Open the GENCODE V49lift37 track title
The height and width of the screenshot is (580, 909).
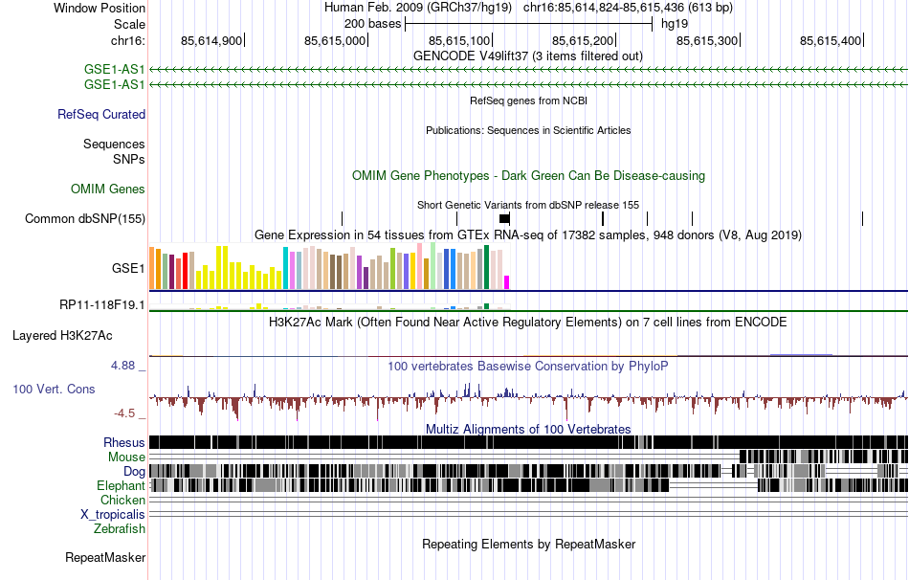[x=528, y=56]
